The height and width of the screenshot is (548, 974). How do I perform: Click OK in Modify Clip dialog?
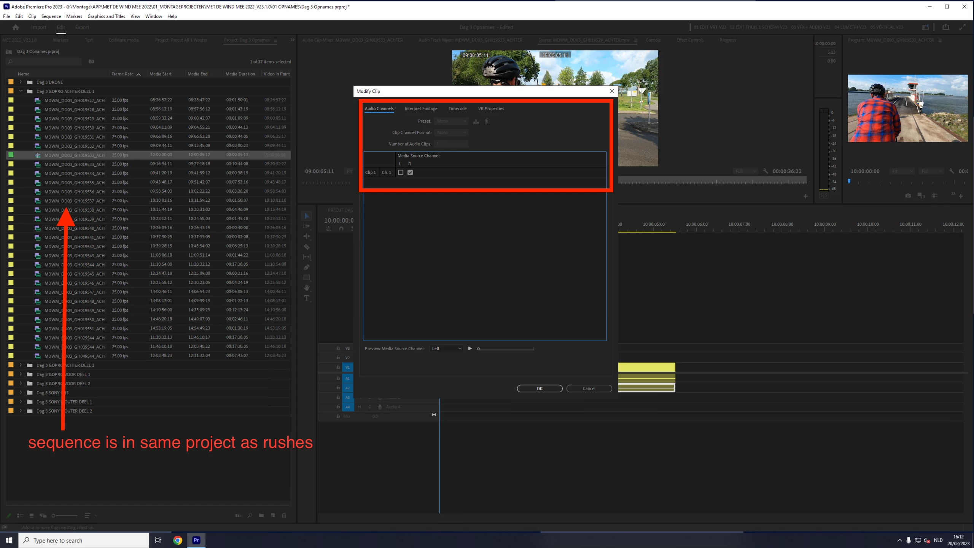tap(539, 388)
